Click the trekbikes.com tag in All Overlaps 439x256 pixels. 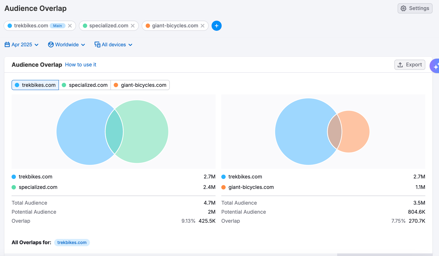(72, 243)
